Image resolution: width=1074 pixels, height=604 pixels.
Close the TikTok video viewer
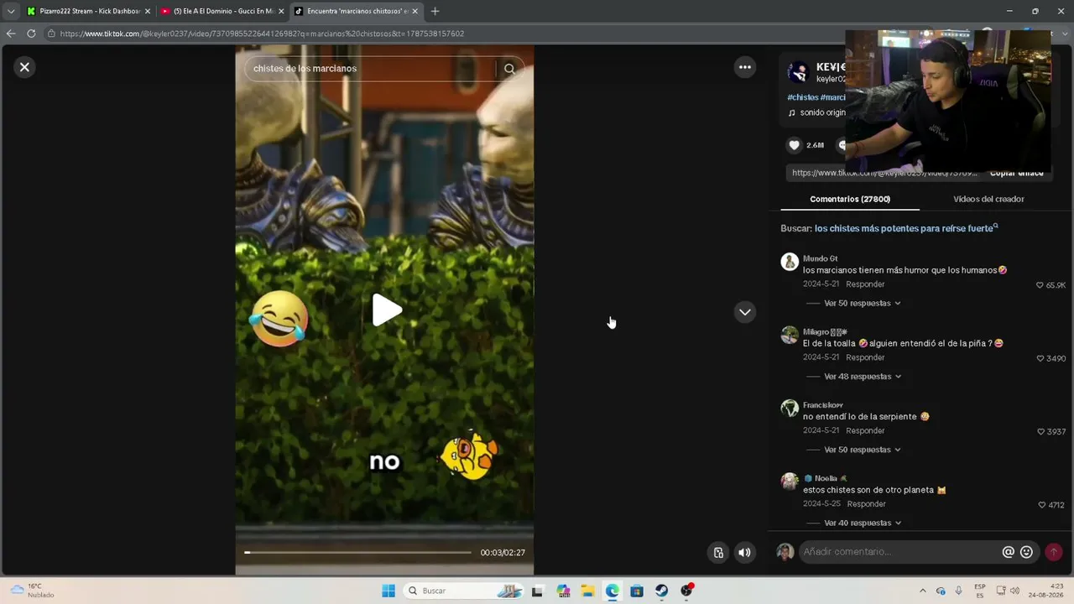[24, 67]
